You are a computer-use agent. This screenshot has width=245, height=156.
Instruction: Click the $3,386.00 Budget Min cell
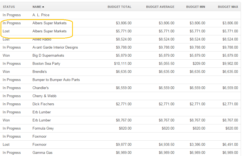197,144
